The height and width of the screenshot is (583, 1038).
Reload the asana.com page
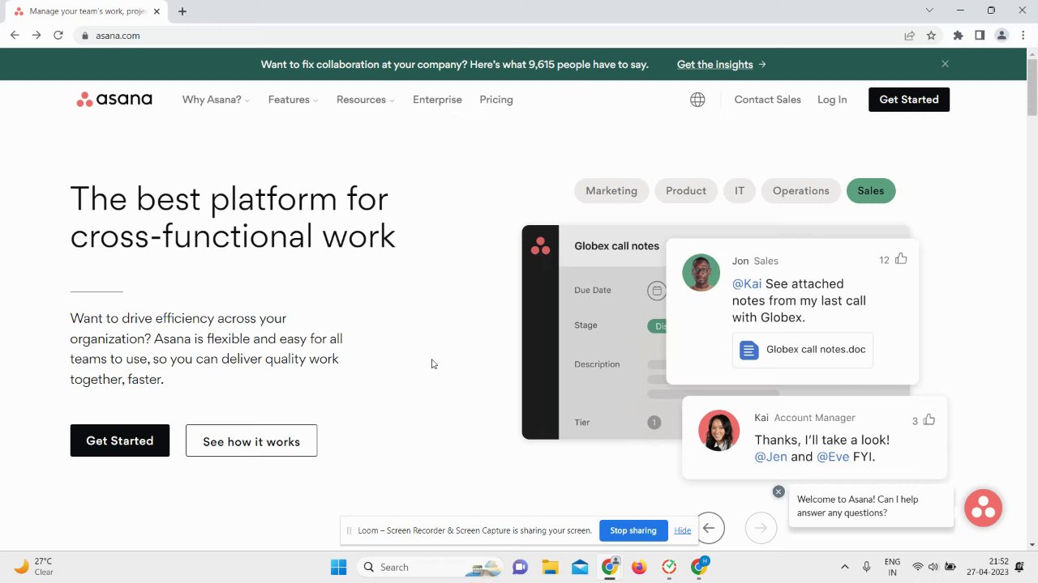[x=58, y=36]
